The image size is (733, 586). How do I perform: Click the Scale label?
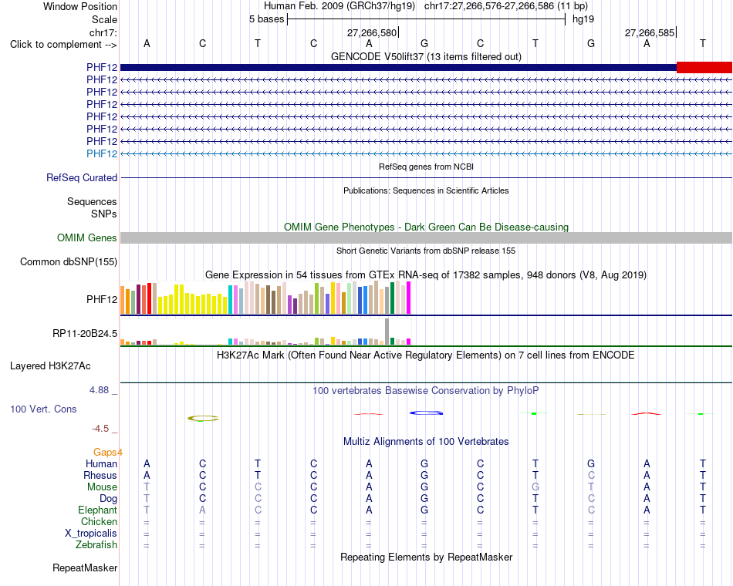click(104, 19)
